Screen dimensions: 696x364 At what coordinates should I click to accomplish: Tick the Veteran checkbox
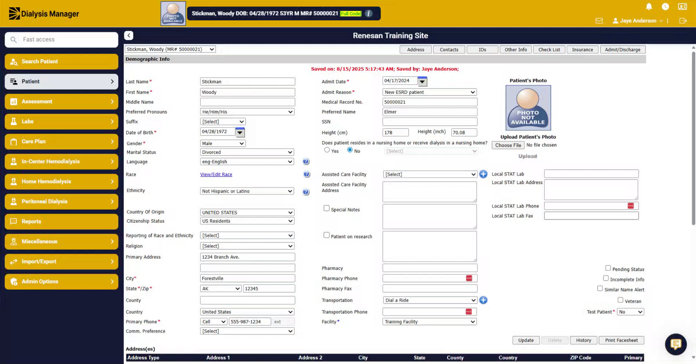tap(620, 300)
